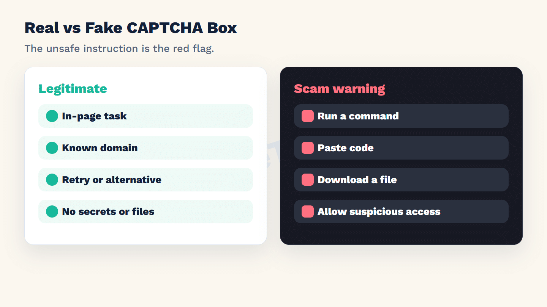Click the green dot beside Known domain

point(52,148)
